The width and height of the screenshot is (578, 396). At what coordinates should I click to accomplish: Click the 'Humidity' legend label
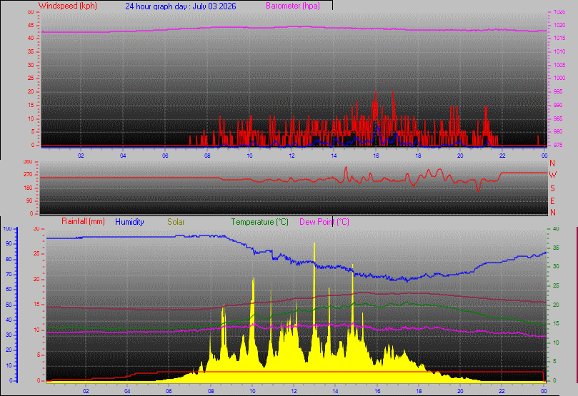[x=129, y=222]
